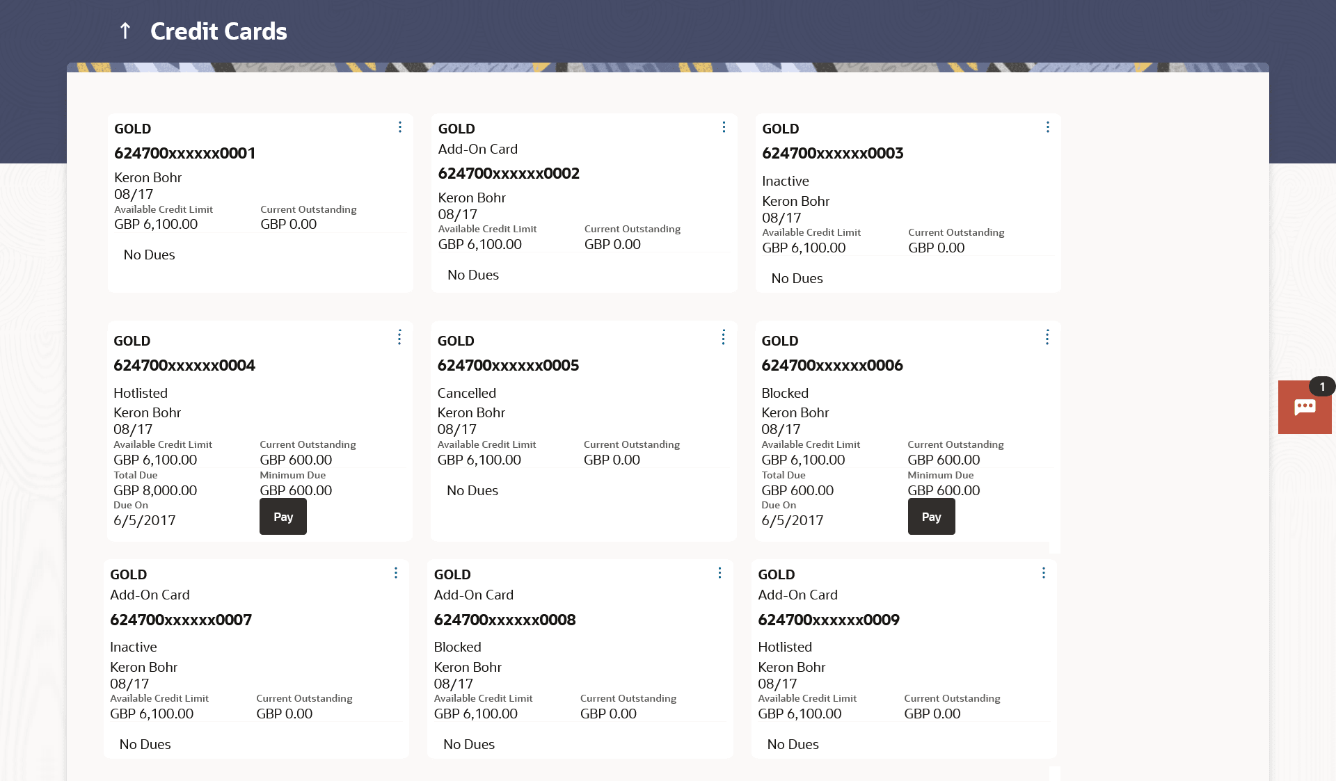The width and height of the screenshot is (1336, 781).
Task: Open more options on Blocked card 0006
Action: (1047, 338)
